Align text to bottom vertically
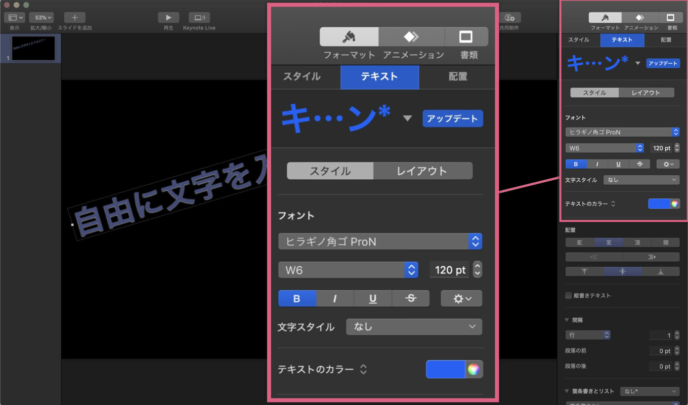 pyautogui.click(x=661, y=271)
